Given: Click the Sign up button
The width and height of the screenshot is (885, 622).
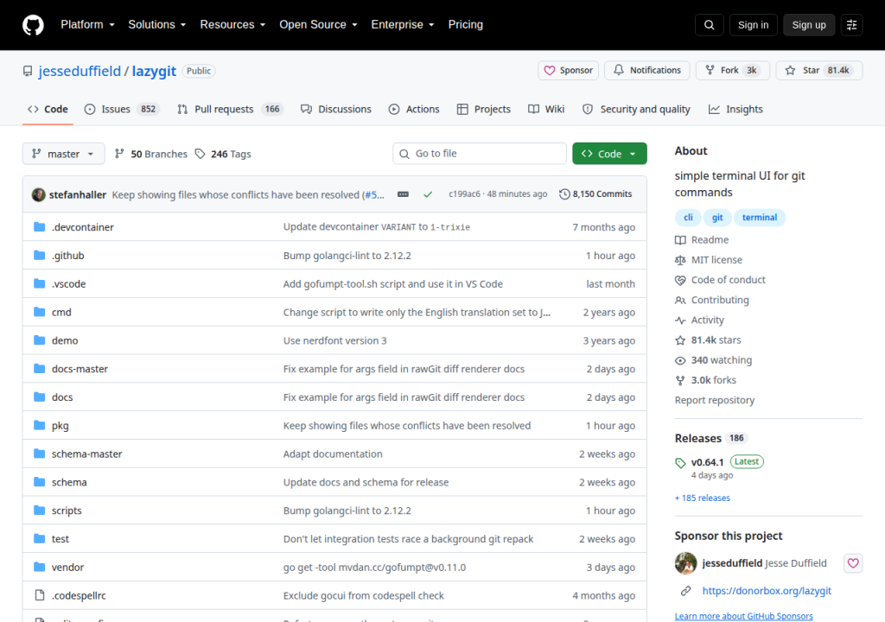Looking at the screenshot, I should click(809, 25).
